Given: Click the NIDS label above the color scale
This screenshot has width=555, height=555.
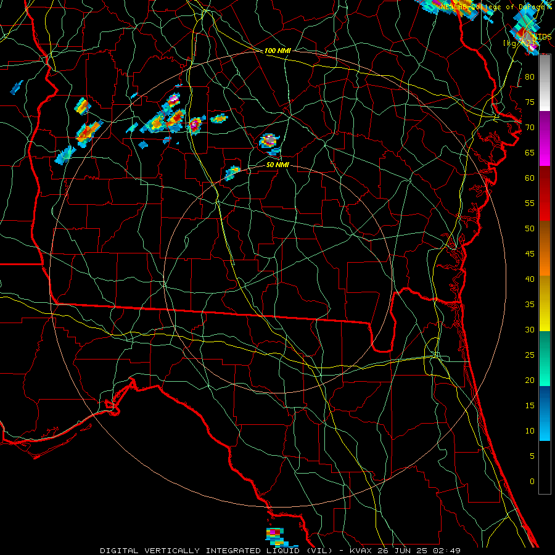Looking at the screenshot, I should pos(541,36).
